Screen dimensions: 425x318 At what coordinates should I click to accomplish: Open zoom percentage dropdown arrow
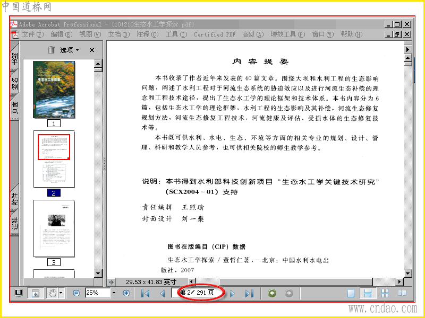(114, 293)
